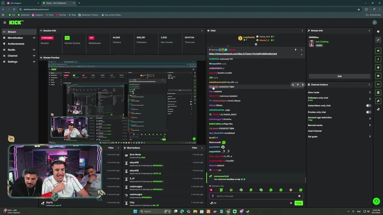The width and height of the screenshot is (383, 215).
Task: Click the Arabic language tag
Action: pos(319,45)
